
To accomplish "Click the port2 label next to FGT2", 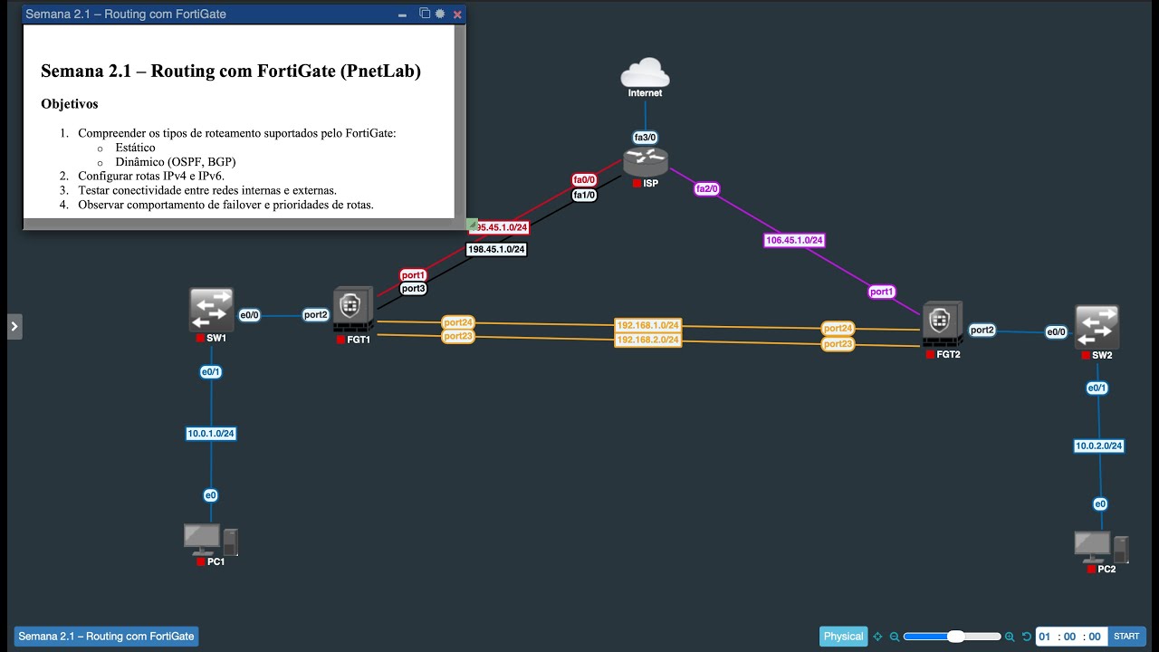I will coord(982,331).
